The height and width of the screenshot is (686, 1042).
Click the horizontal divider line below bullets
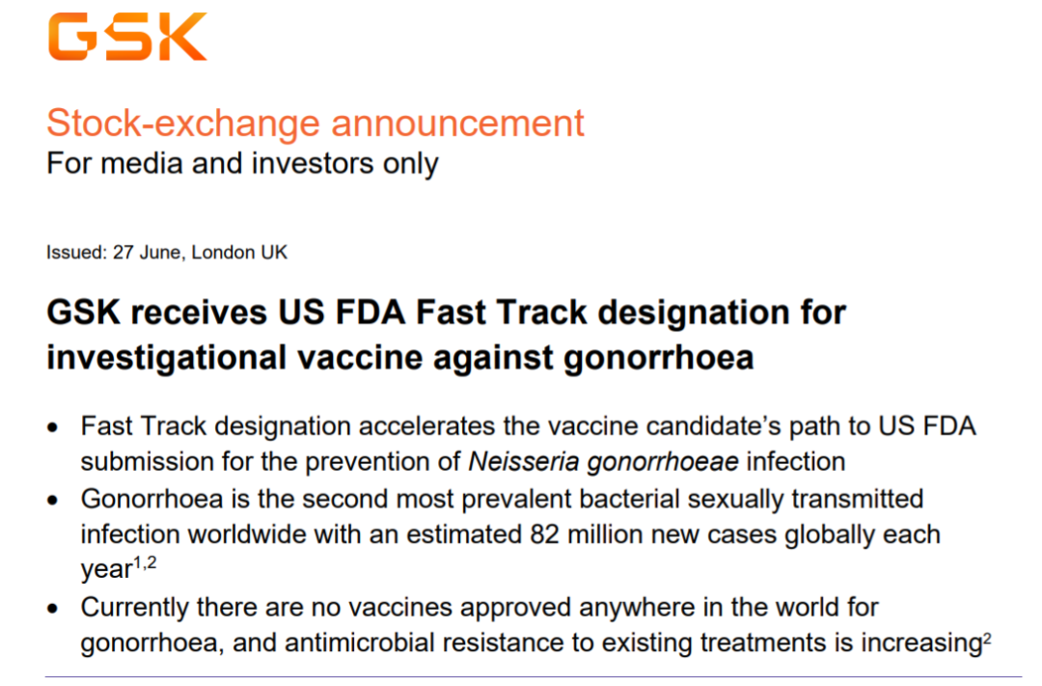pos(519,676)
